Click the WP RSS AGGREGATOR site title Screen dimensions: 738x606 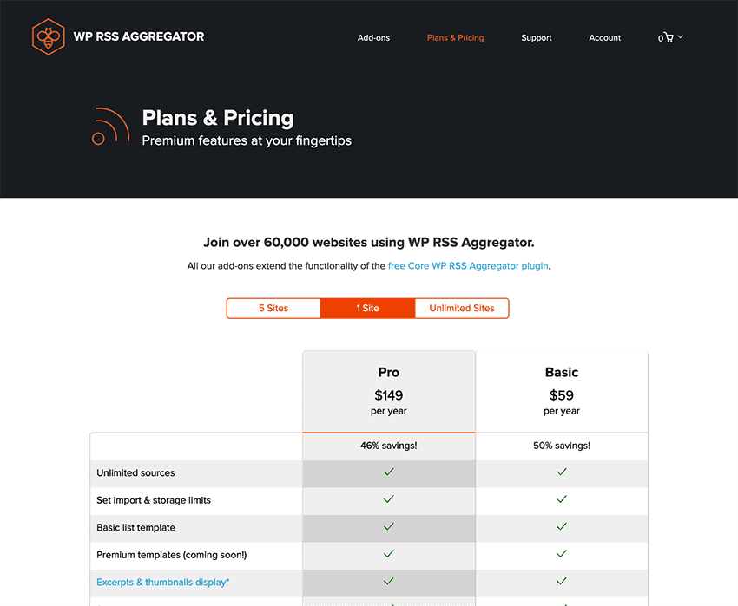tap(139, 36)
